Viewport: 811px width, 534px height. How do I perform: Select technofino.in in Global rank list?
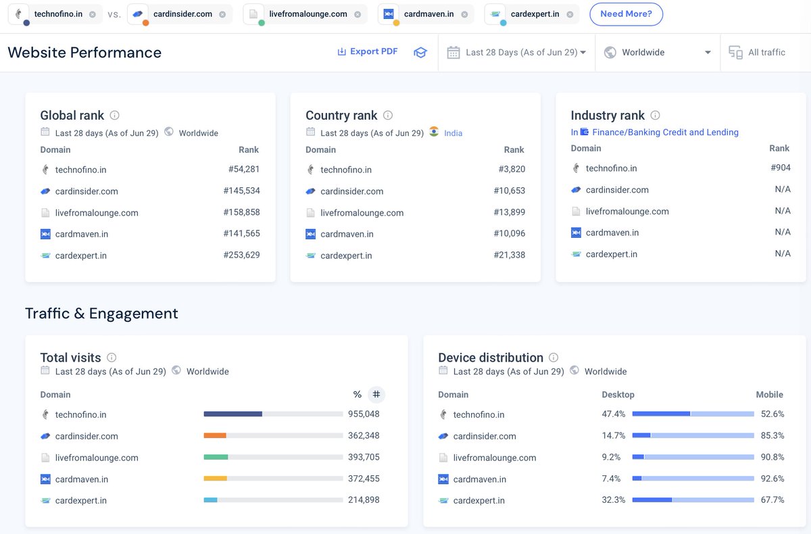click(x=81, y=170)
